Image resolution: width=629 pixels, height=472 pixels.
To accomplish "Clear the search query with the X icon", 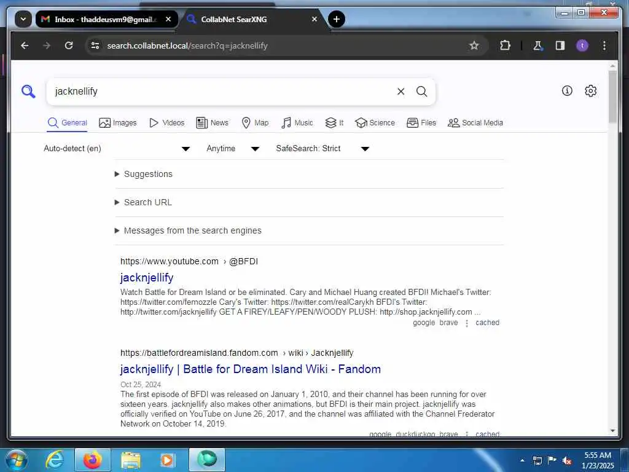I will pyautogui.click(x=400, y=92).
